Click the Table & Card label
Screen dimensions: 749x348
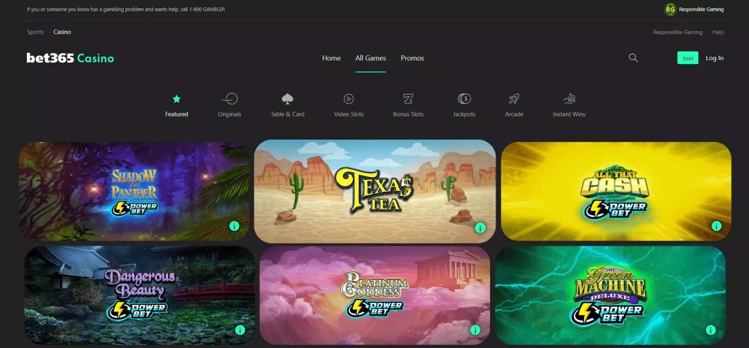(x=288, y=114)
